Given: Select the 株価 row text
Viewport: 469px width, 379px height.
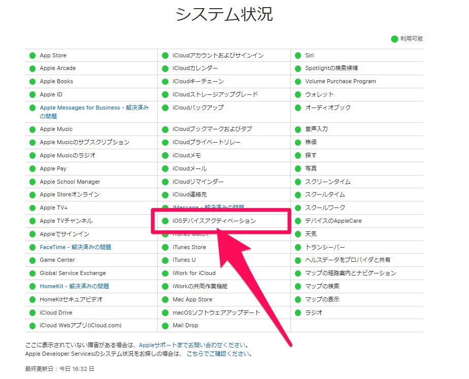Looking at the screenshot, I should pyautogui.click(x=311, y=142).
